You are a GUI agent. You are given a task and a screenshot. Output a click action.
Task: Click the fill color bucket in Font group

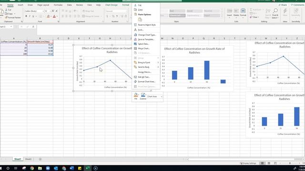[48, 16]
